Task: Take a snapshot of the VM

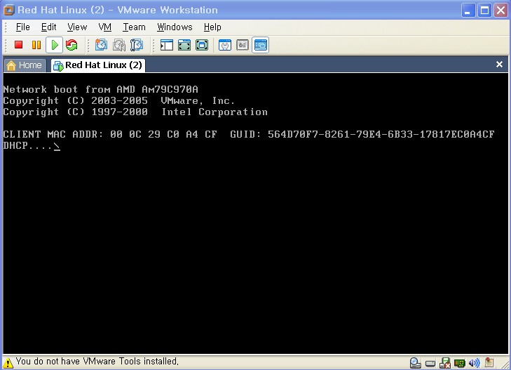Action: tap(102, 45)
